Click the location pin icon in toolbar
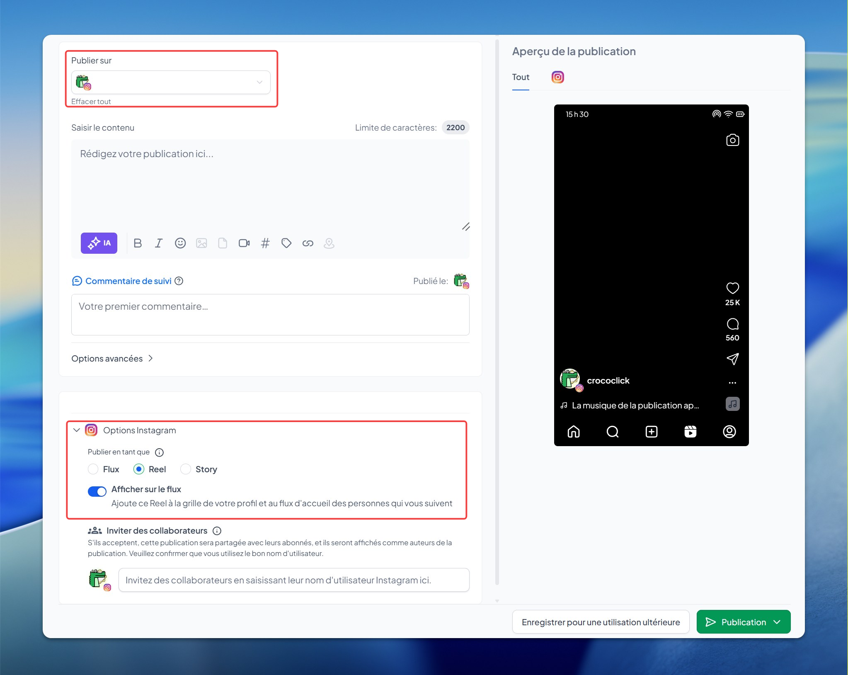 pos(329,243)
